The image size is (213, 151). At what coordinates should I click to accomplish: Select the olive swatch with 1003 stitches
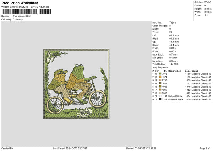click(160, 87)
